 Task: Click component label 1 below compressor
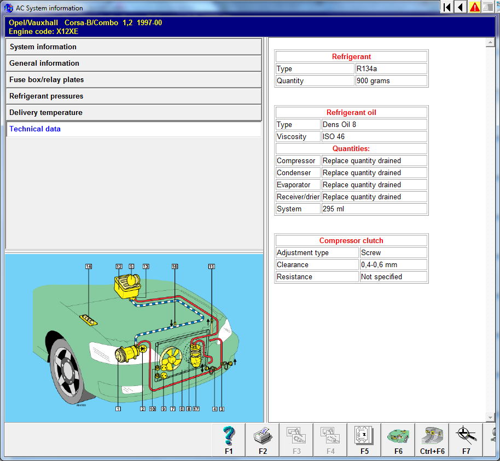pyautogui.click(x=118, y=408)
